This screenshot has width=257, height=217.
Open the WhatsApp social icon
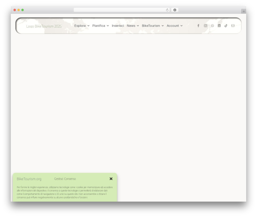pos(212,26)
